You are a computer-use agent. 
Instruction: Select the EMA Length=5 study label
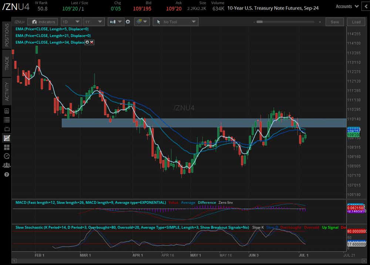(x=52, y=29)
